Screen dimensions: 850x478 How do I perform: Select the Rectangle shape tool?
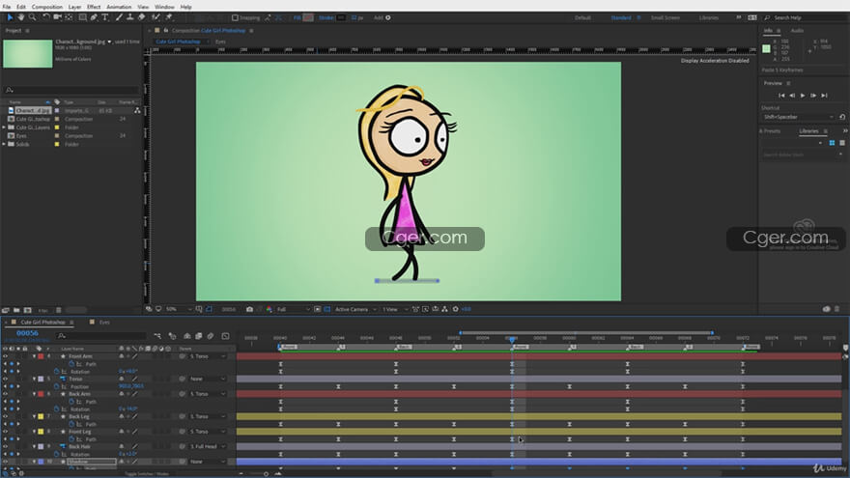pyautogui.click(x=82, y=18)
